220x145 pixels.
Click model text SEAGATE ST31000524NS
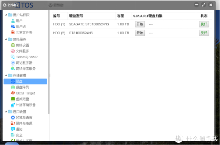89,24
